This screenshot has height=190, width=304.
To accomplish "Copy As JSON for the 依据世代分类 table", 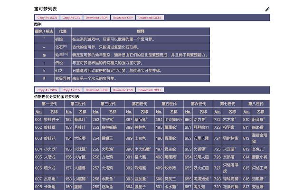I will click(x=47, y=90).
